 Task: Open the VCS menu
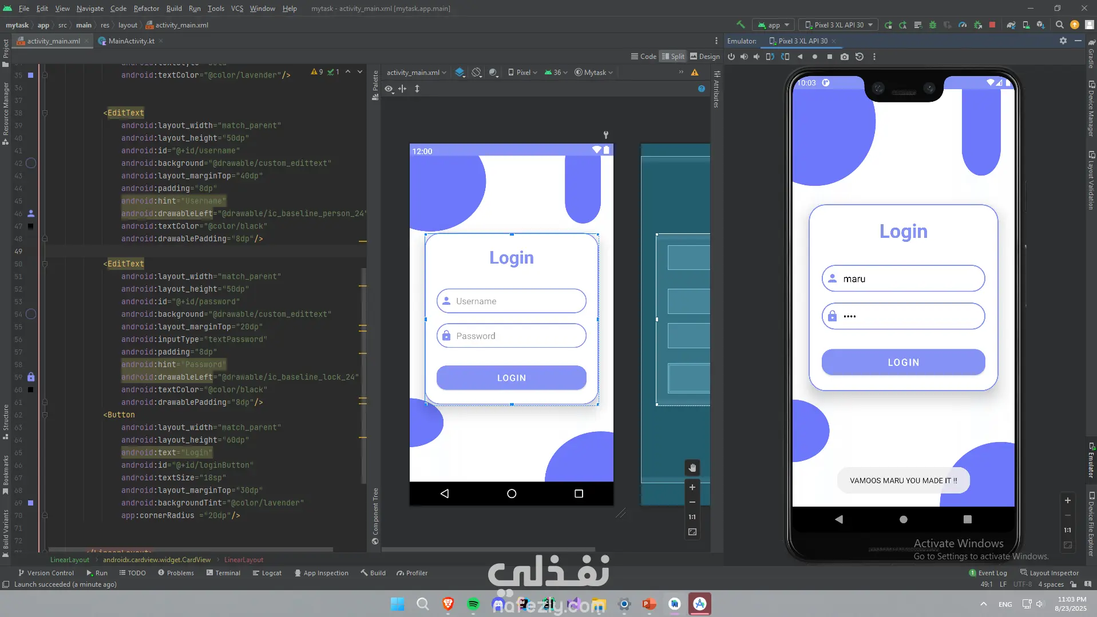[x=237, y=9]
